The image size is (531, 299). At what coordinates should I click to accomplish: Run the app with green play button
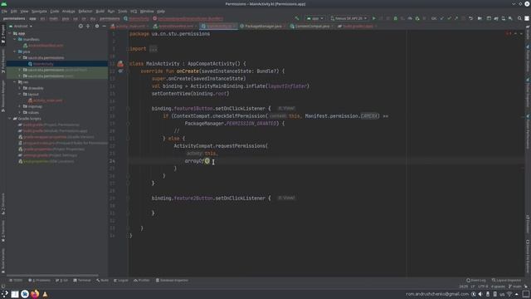[374, 18]
